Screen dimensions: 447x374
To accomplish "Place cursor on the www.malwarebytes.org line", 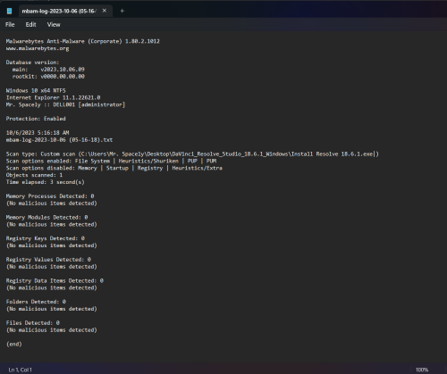I will (38, 48).
